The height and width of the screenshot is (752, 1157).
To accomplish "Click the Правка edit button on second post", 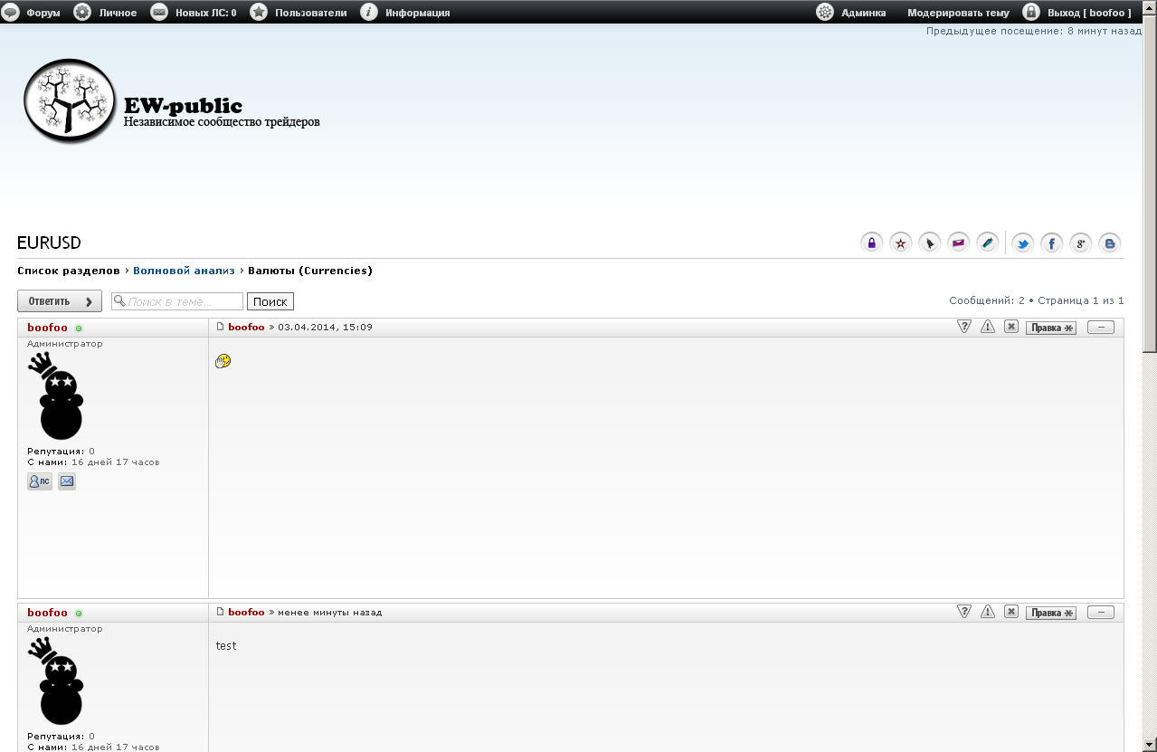I will click(1050, 613).
